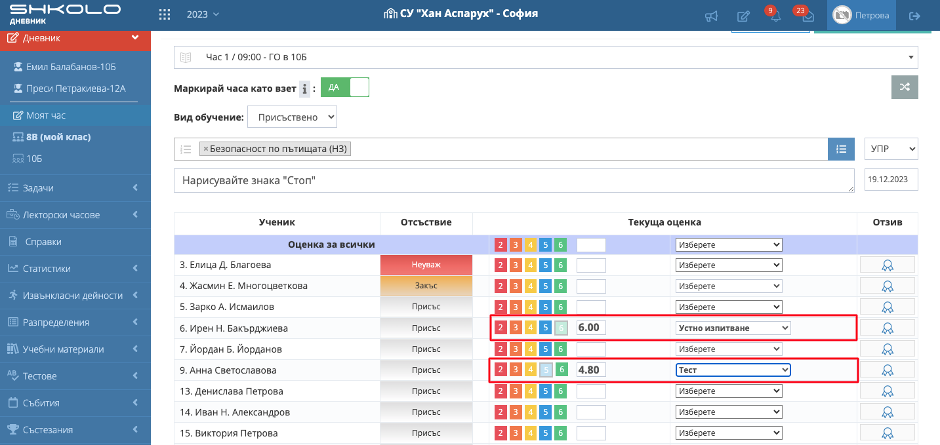Image resolution: width=940 pixels, height=445 pixels.
Task: Give feedback badge to Зарко А. Исмаилов
Action: tap(888, 307)
